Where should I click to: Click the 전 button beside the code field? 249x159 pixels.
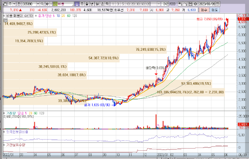19,4
